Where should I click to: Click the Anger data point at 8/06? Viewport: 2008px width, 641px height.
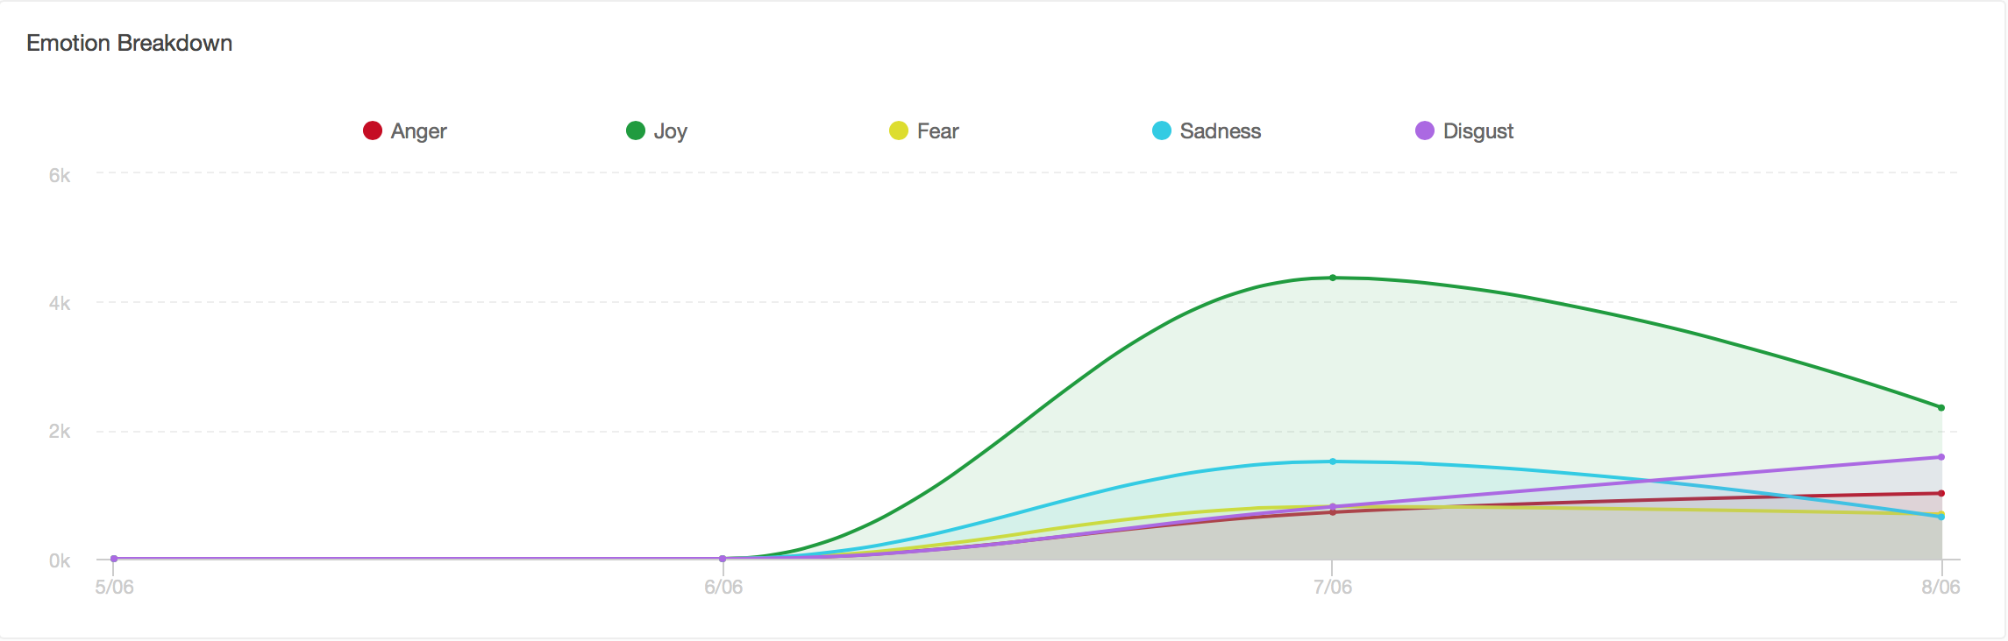click(x=1941, y=493)
